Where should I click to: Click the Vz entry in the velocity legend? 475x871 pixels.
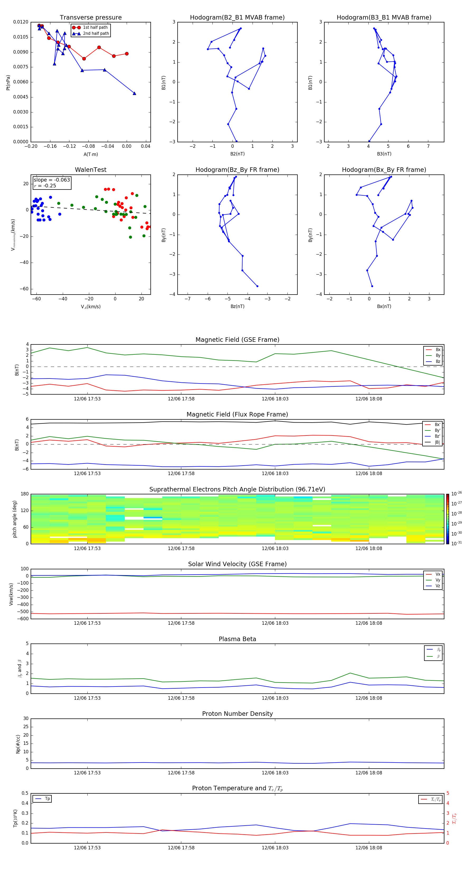pos(433,586)
